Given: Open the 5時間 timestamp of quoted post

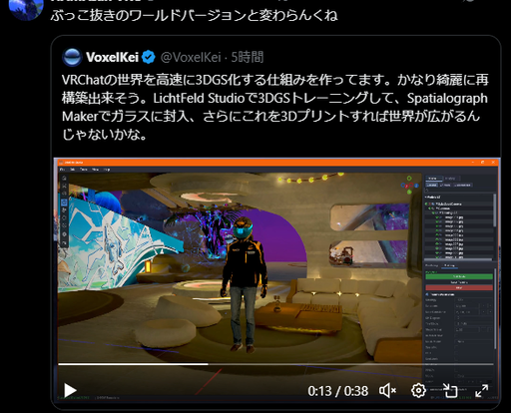Looking at the screenshot, I should click(248, 57).
